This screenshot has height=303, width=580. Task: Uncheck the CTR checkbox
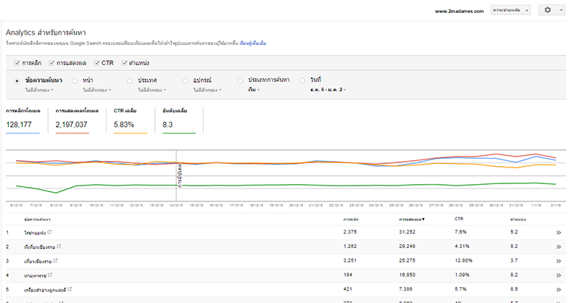[x=96, y=63]
